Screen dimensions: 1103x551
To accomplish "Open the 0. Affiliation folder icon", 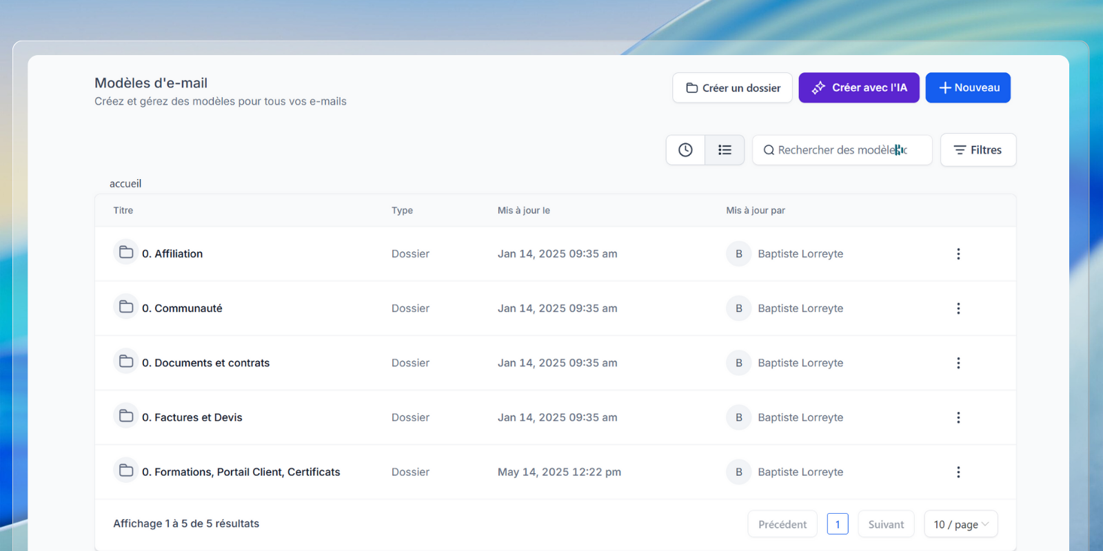I will pos(126,252).
